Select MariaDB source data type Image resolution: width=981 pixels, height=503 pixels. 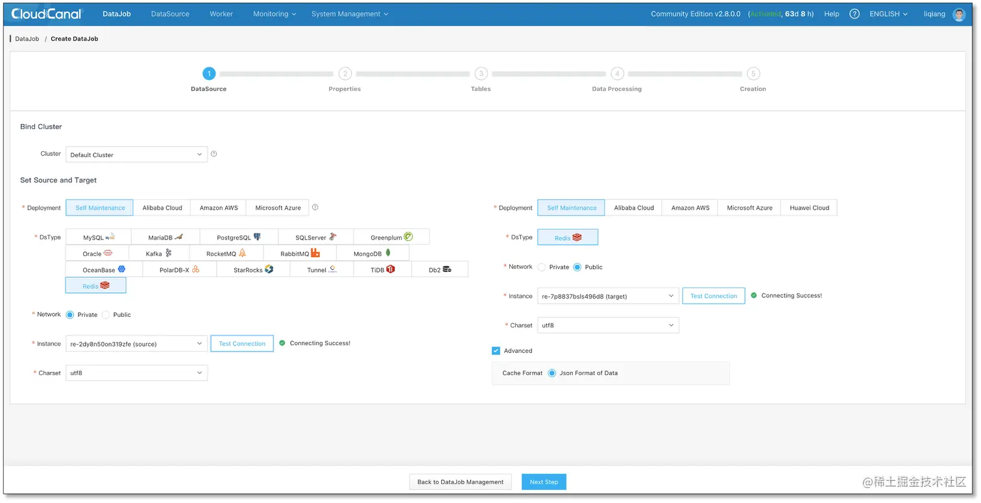(165, 238)
